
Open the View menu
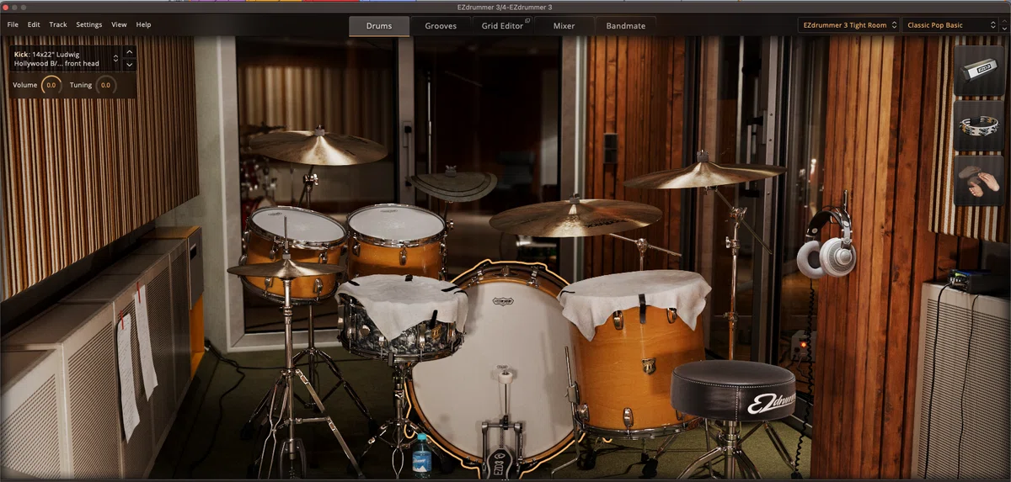(x=120, y=24)
